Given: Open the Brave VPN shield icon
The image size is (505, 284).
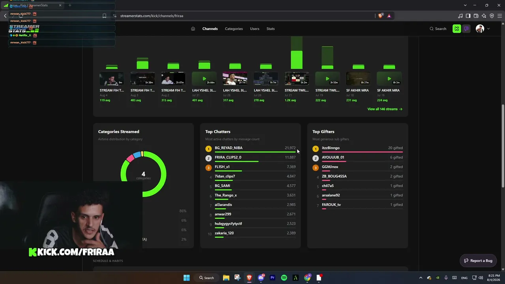Looking at the screenshot, I should 492,16.
